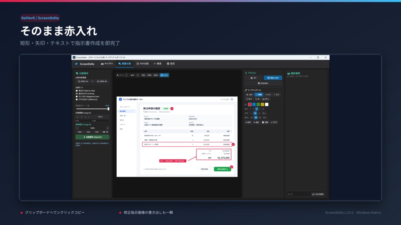Set text size to 特大
Image resolution: width=401 pixels, height=225 pixels.
264,113
